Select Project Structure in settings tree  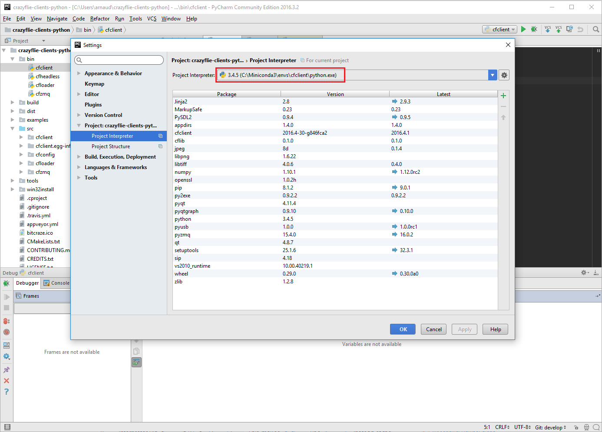(x=111, y=146)
